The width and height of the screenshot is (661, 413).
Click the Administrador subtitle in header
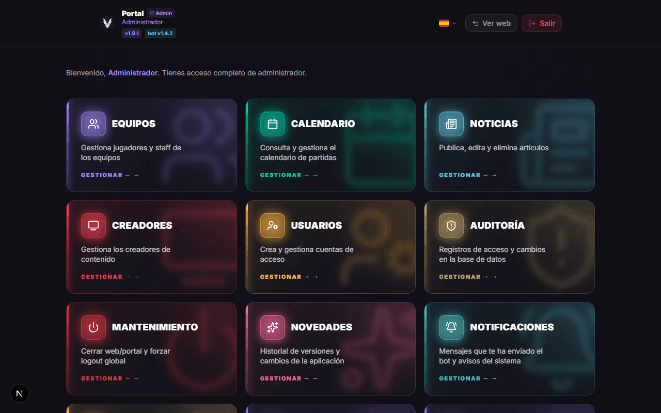142,22
